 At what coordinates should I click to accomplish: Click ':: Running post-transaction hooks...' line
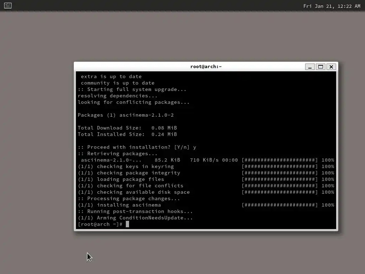coord(135,211)
